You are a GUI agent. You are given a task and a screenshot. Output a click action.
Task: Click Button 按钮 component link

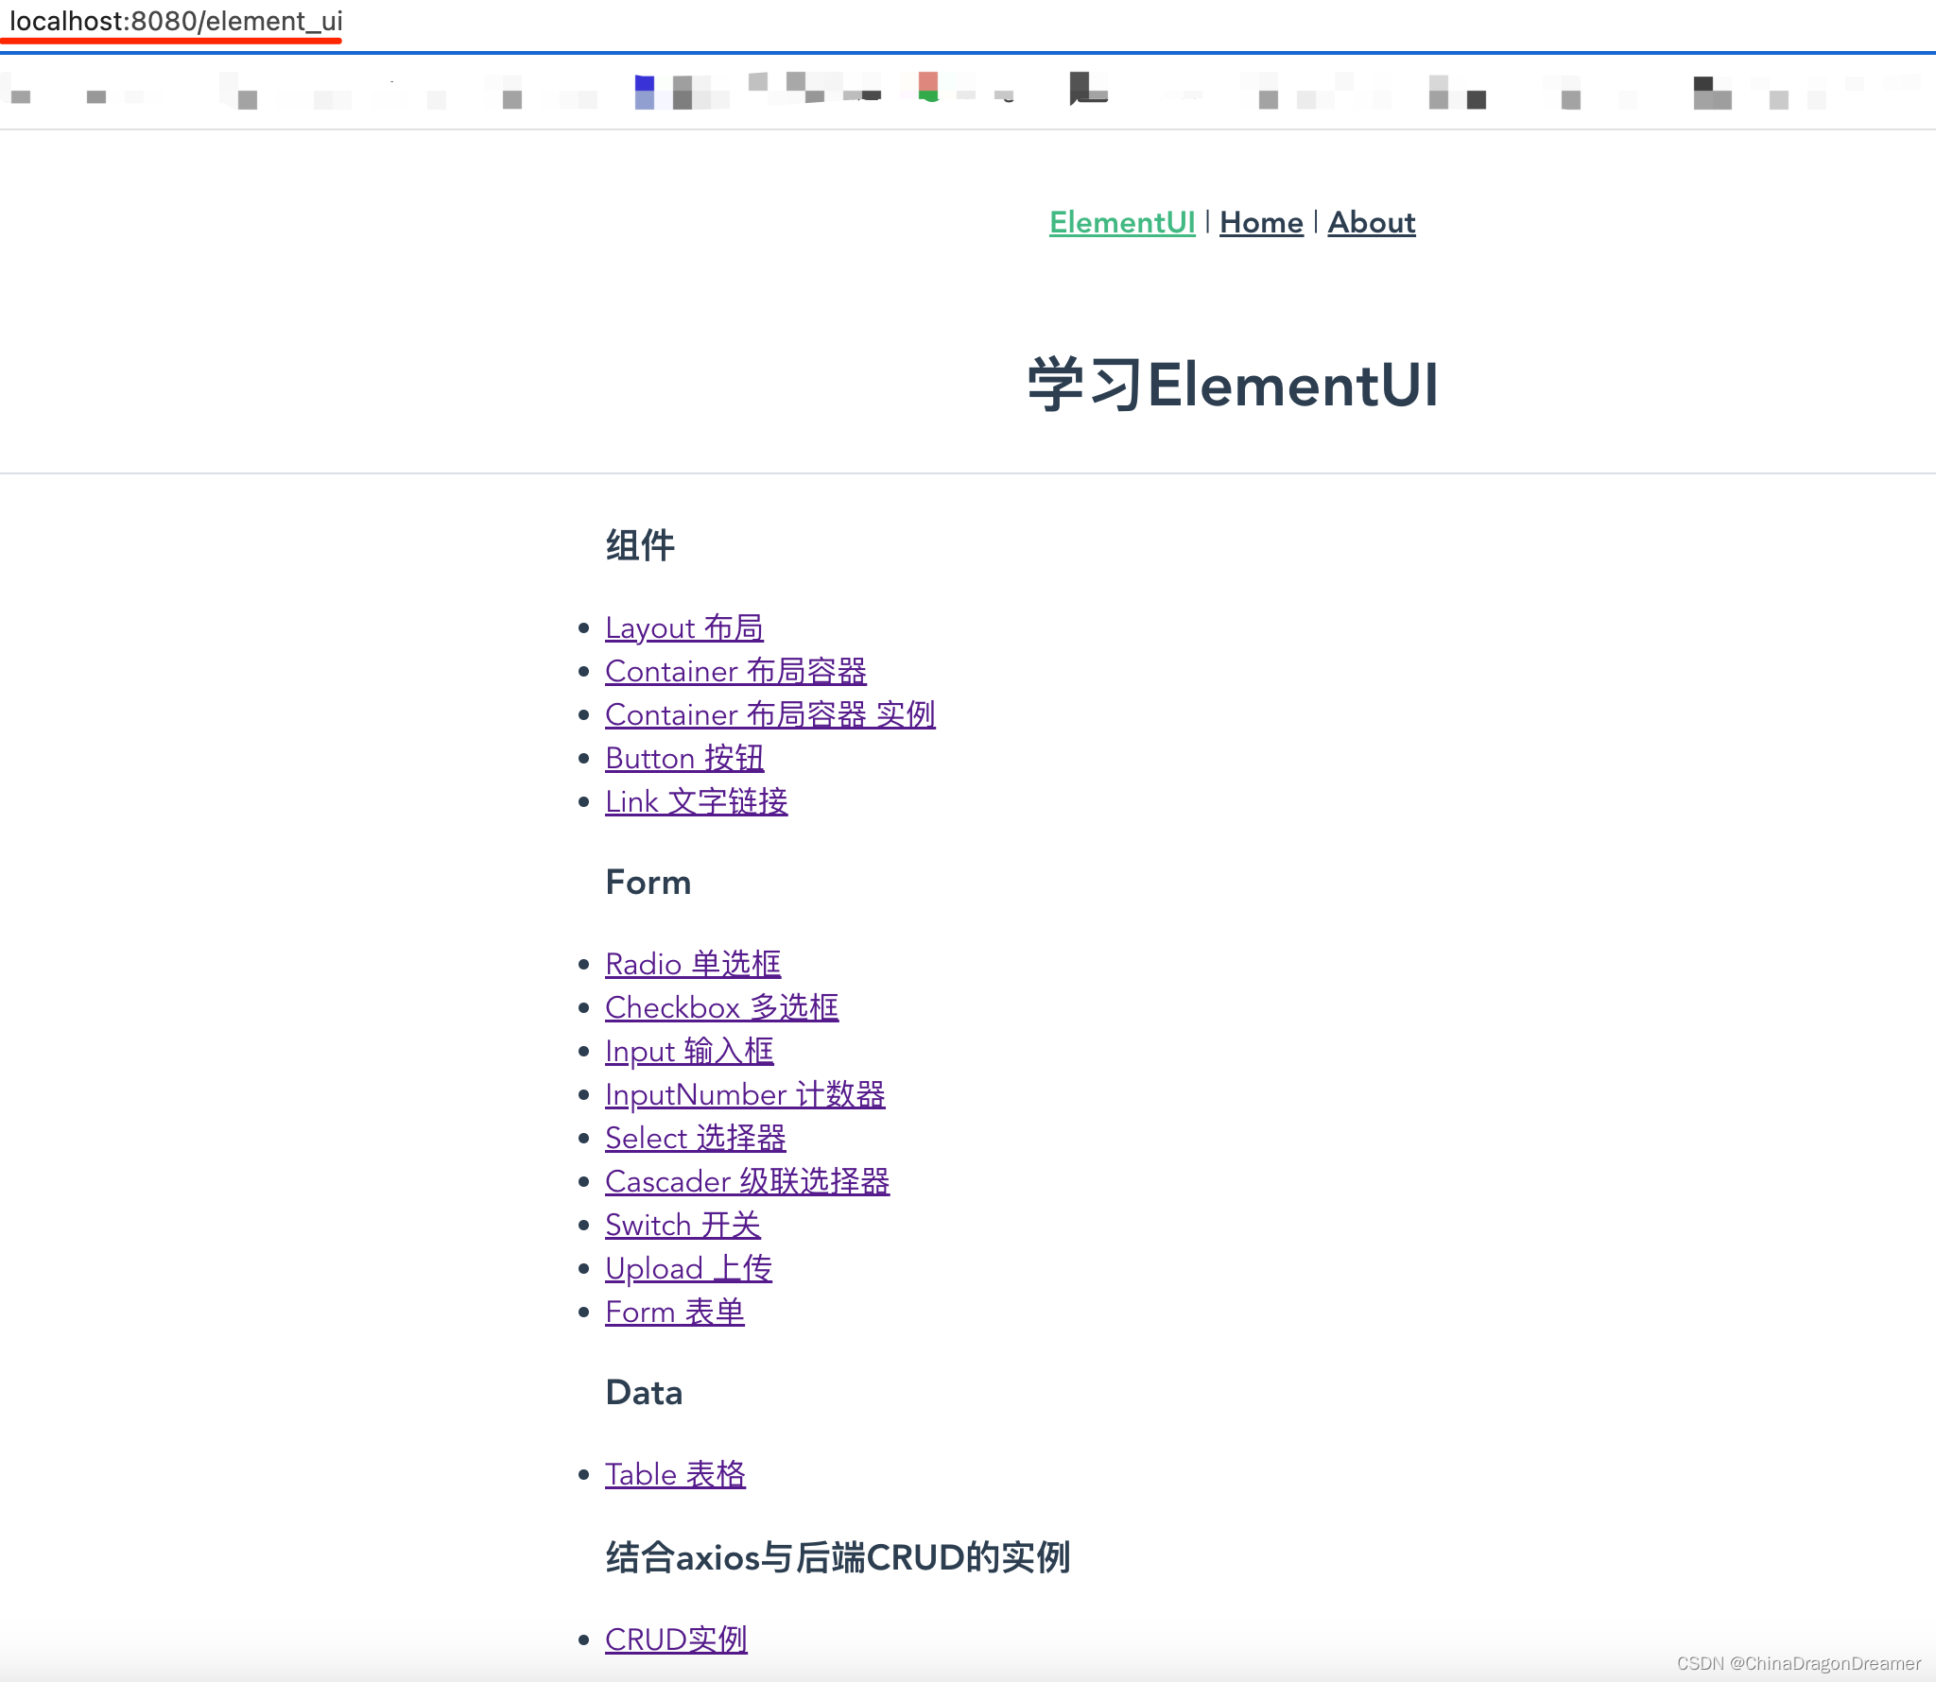(682, 757)
